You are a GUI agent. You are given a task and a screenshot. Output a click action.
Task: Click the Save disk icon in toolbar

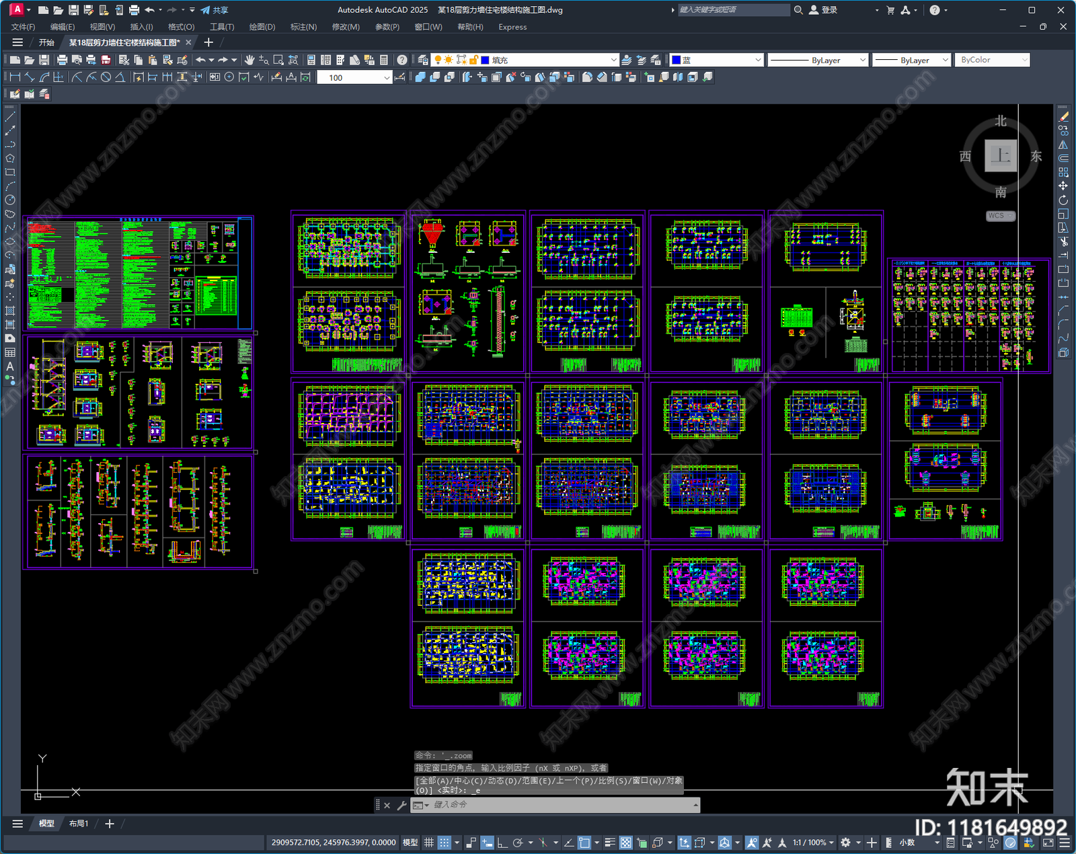pyautogui.click(x=44, y=60)
